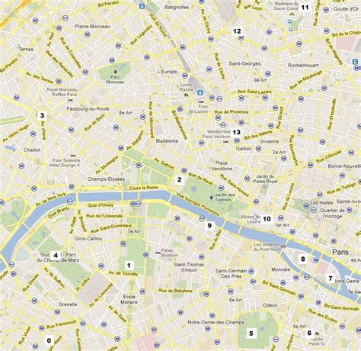Select the Jardin des Tuileries tree icon
This screenshot has height=351, width=361.
tap(211, 198)
